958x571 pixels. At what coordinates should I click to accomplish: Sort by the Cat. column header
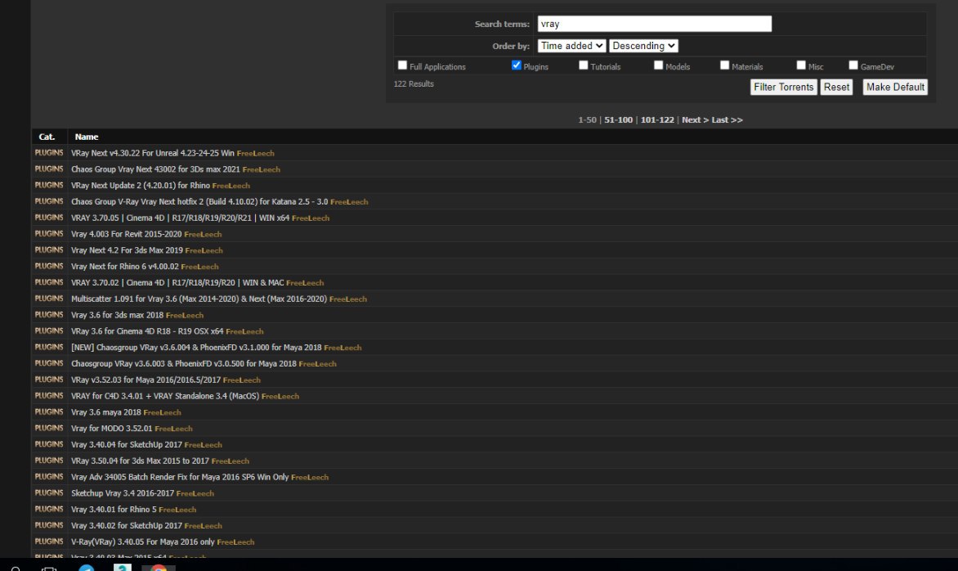point(47,137)
